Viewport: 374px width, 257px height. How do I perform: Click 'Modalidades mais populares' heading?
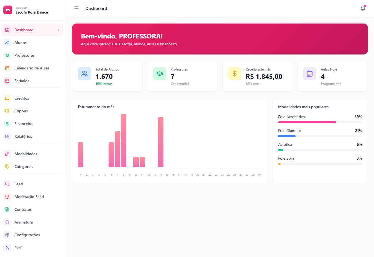[303, 107]
